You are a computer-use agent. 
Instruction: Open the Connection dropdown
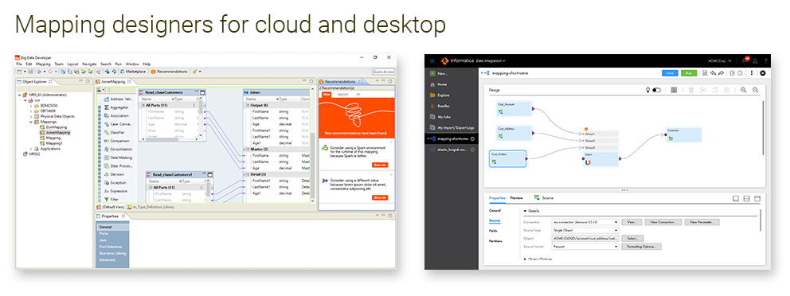(585, 222)
